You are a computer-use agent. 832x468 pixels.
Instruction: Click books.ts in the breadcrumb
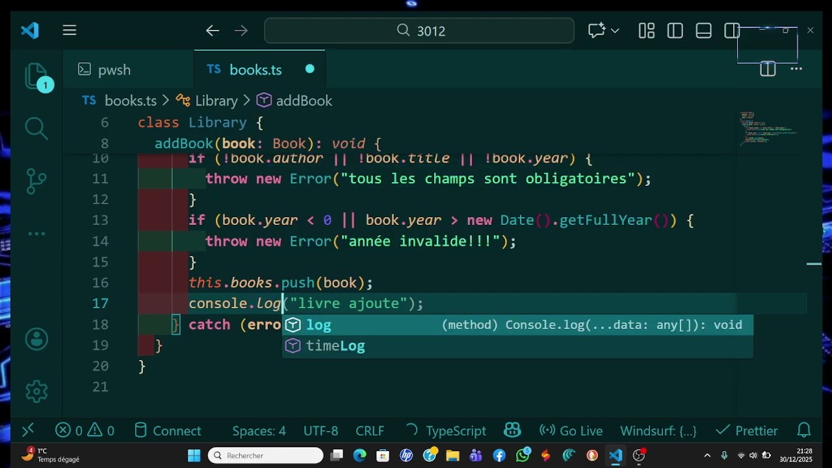[x=131, y=101]
